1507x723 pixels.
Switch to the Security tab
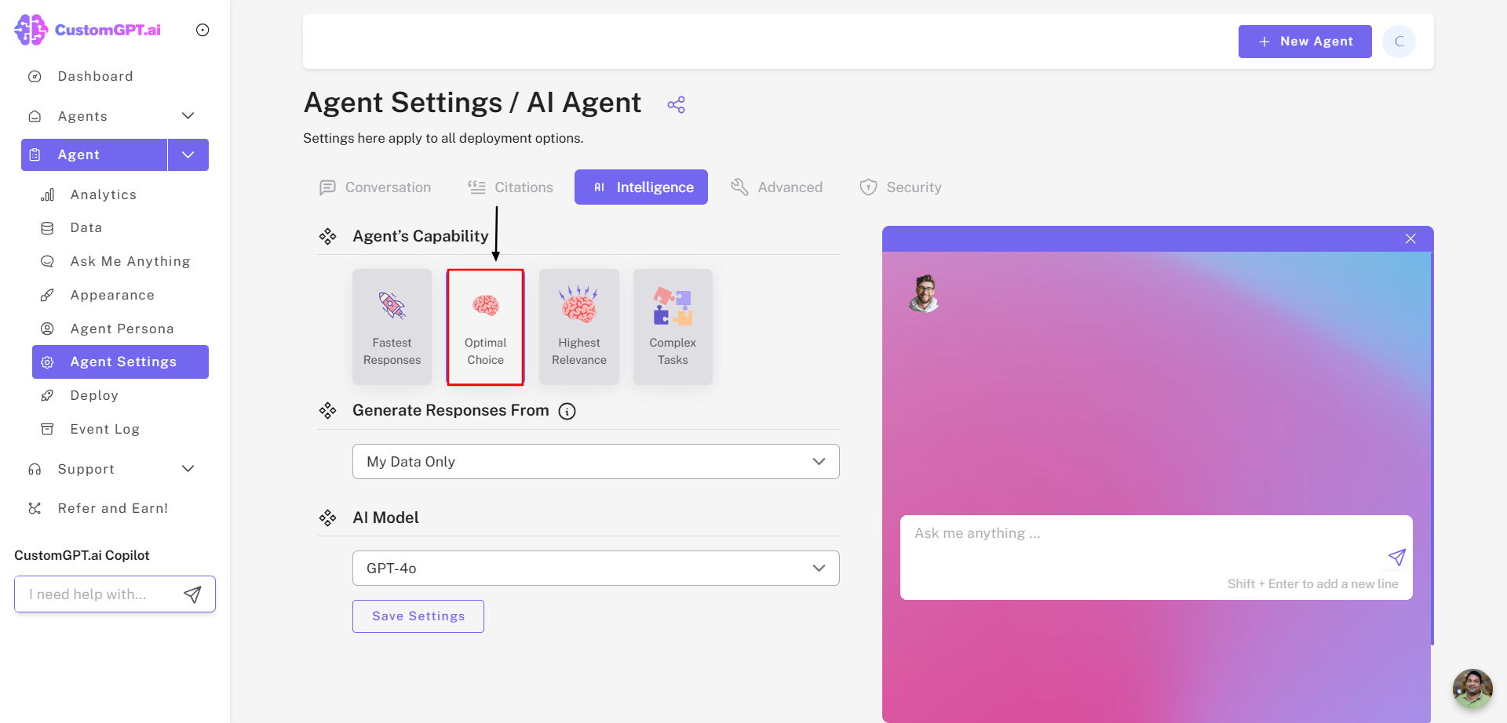click(900, 187)
